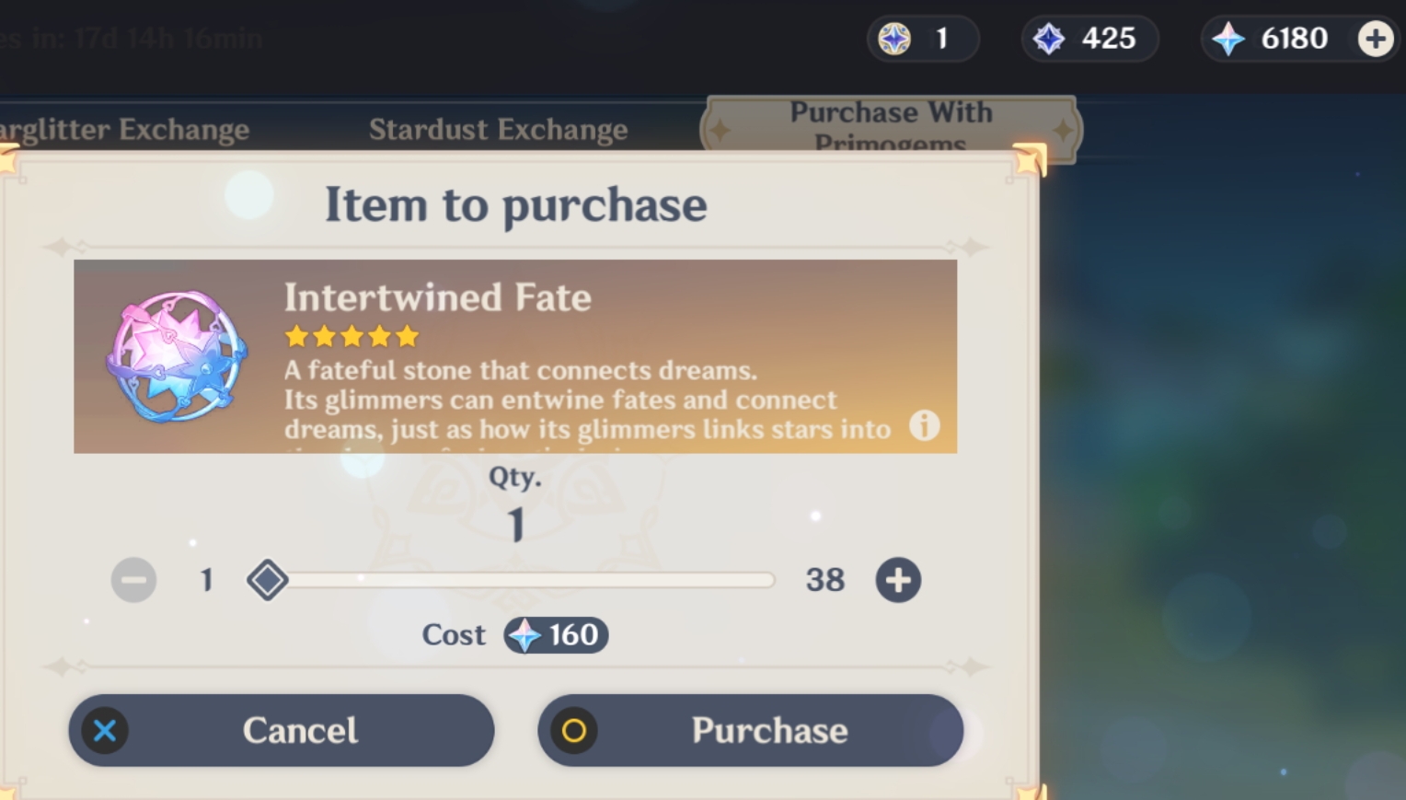The height and width of the screenshot is (800, 1406).
Task: Click the Primogem icon next to Cost
Action: [524, 635]
